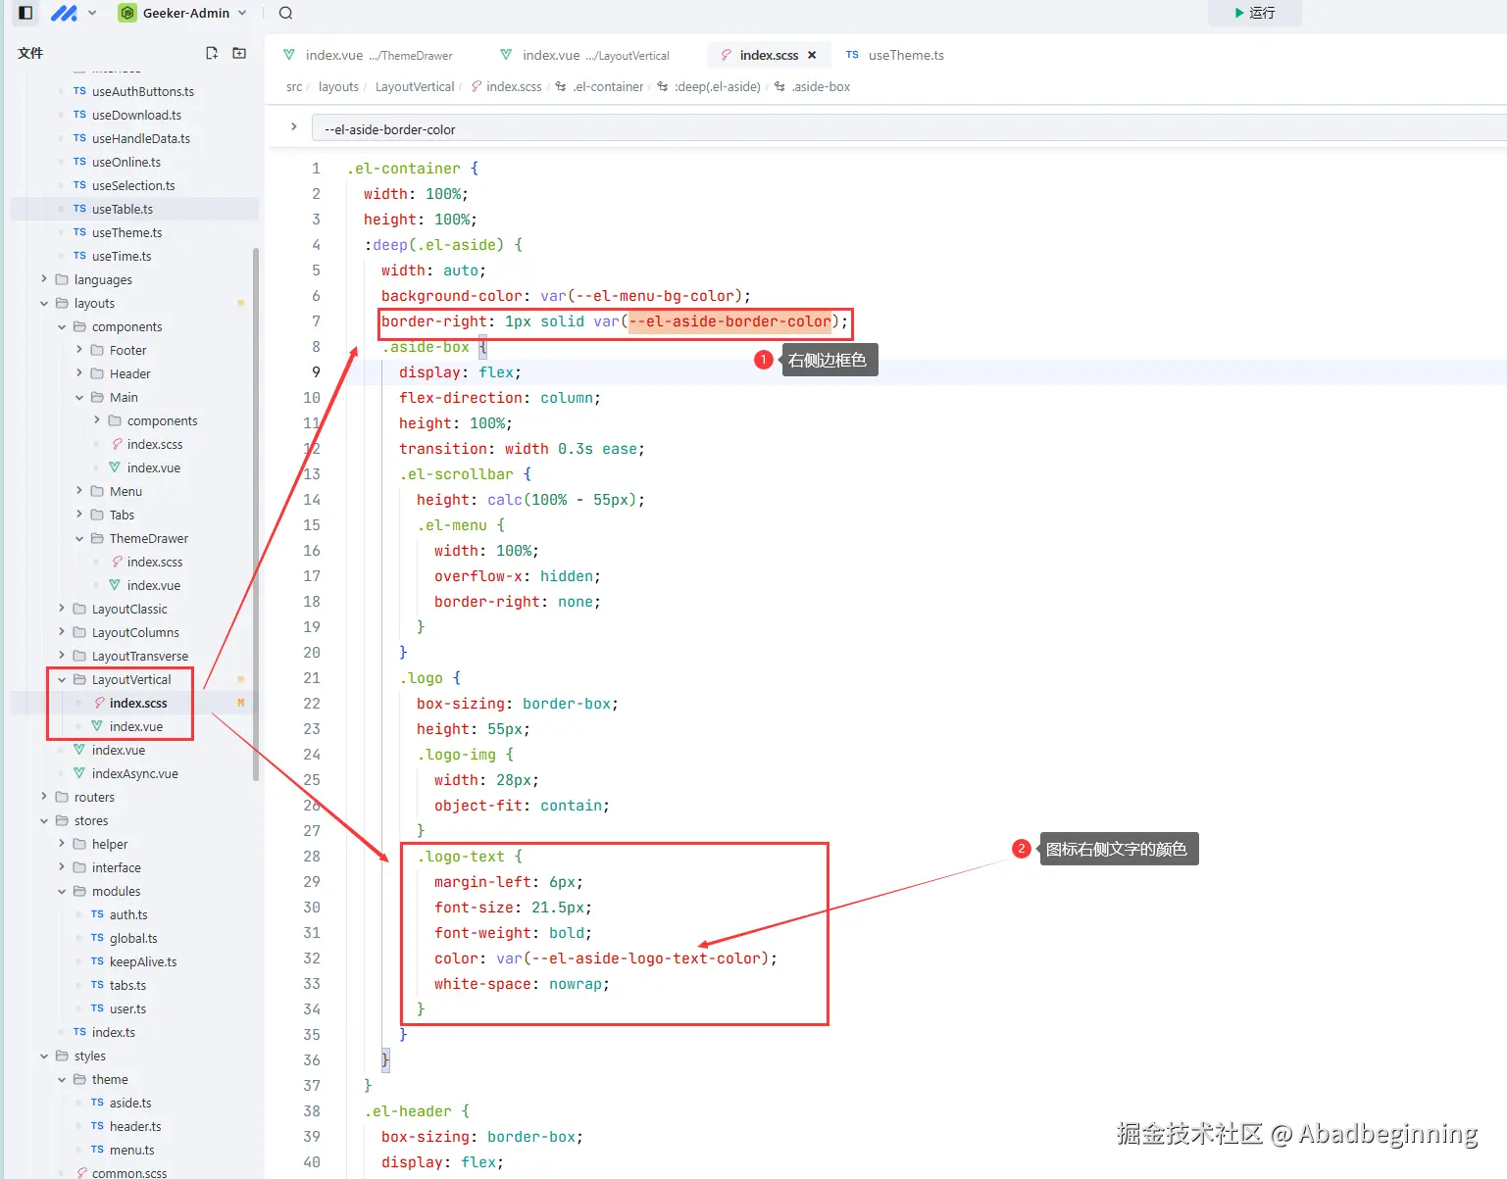Screen dimensions: 1507x1179
Task: Click src in breadcrumb
Action: pos(294,86)
